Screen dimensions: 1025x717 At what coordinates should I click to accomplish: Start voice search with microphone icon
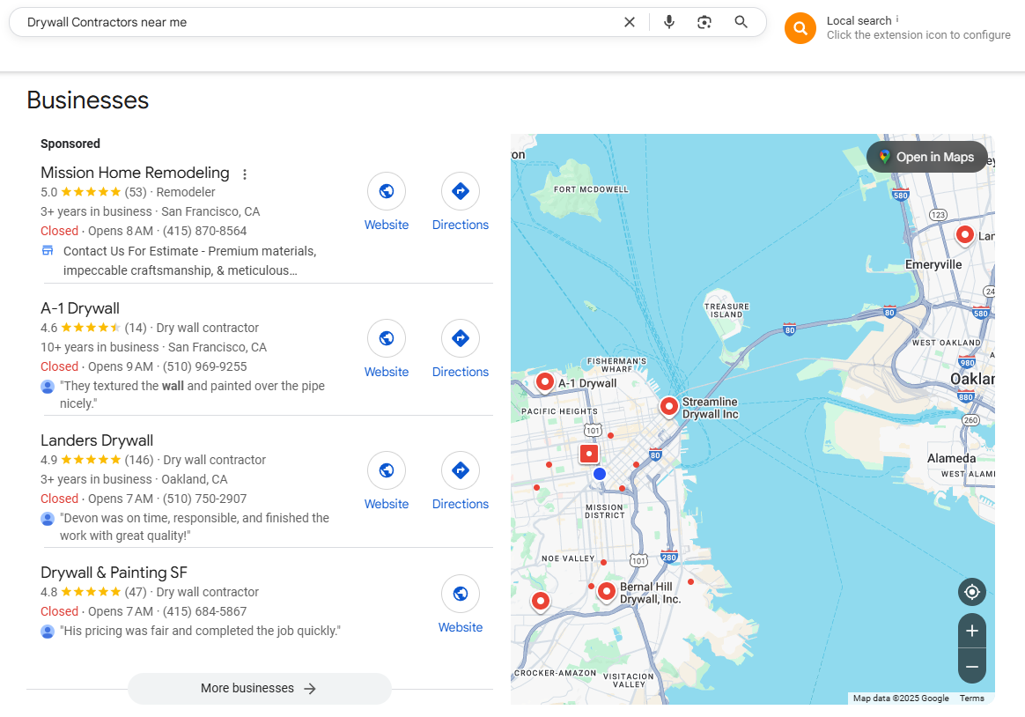(669, 22)
